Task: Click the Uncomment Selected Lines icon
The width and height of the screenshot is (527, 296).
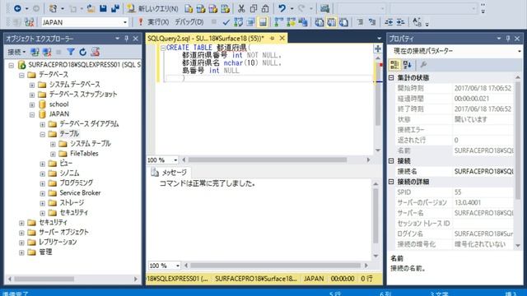Action: [x=372, y=22]
